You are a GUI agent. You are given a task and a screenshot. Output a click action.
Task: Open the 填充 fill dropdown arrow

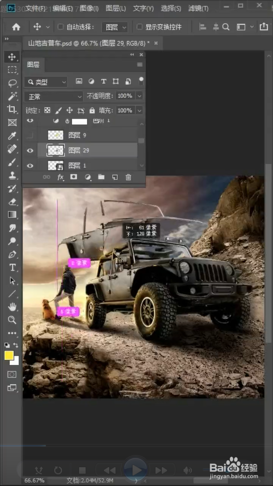tap(139, 110)
